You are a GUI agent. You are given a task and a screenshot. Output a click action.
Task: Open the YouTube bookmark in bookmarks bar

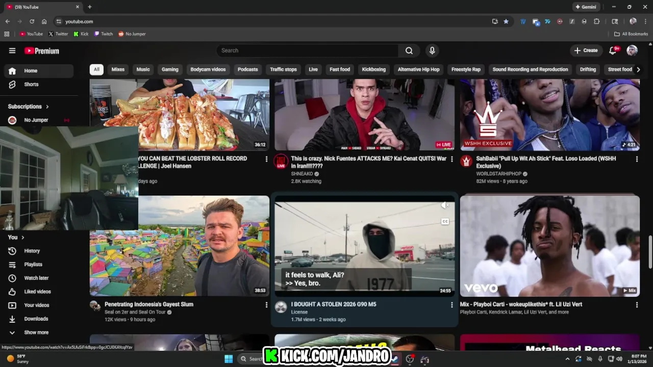click(x=31, y=34)
